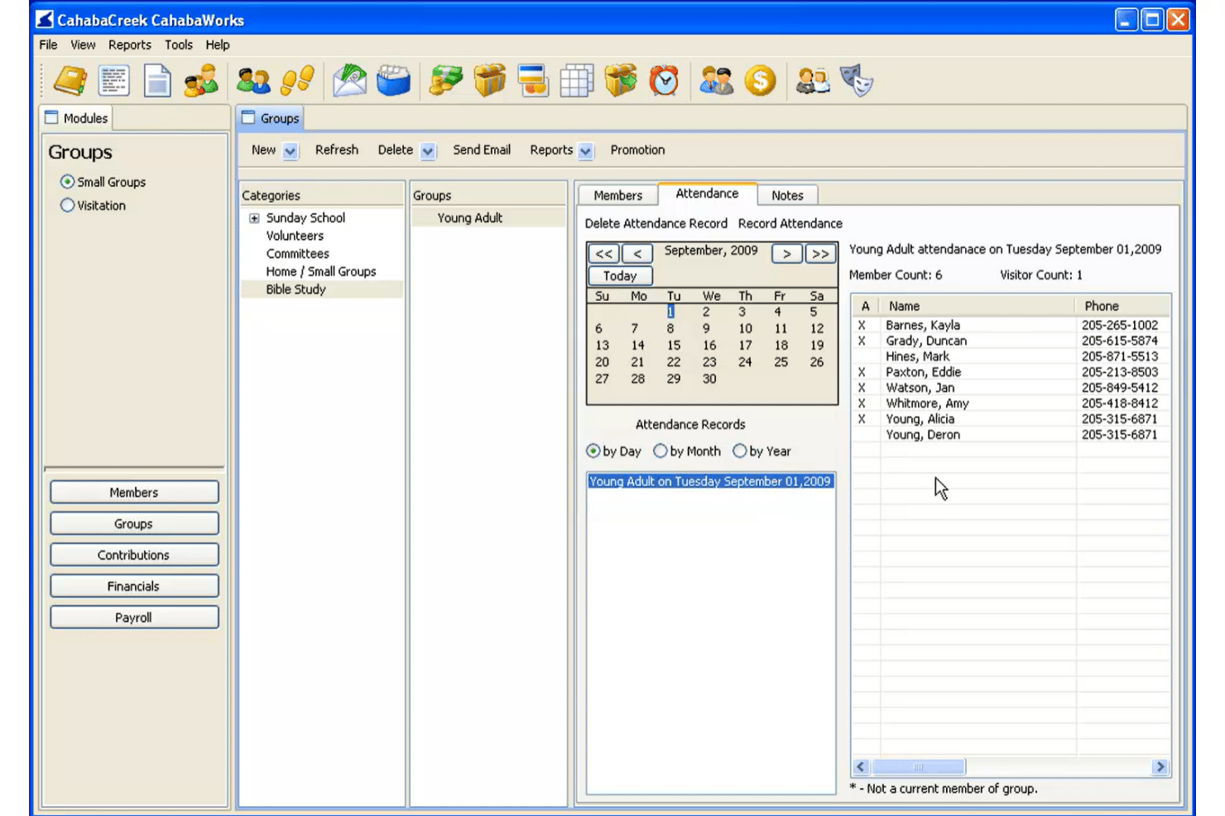The width and height of the screenshot is (1225, 816).
Task: Click Refresh in the Groups toolbar
Action: point(337,150)
